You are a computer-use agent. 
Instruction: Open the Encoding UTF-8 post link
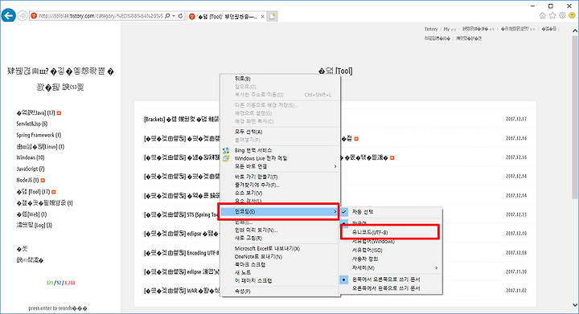pyautogui.click(x=181, y=253)
